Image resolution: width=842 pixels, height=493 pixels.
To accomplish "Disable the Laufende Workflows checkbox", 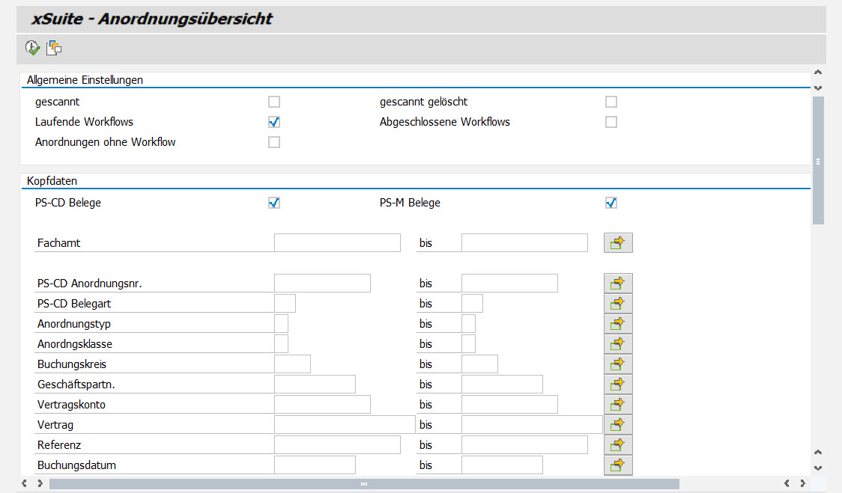I will pyautogui.click(x=274, y=121).
